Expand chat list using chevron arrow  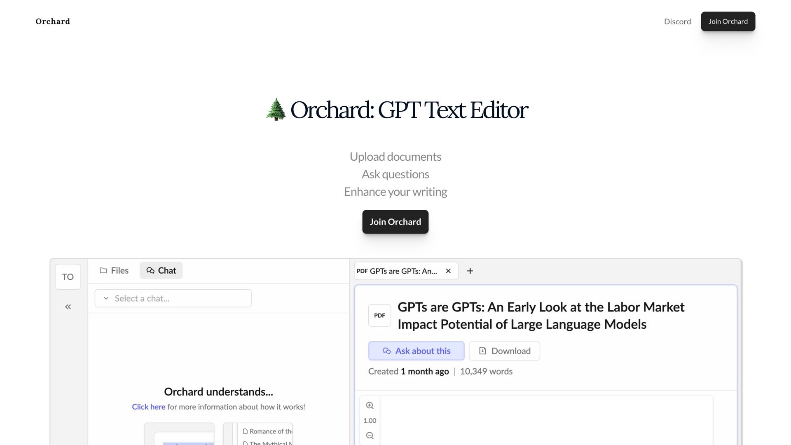[106, 298]
